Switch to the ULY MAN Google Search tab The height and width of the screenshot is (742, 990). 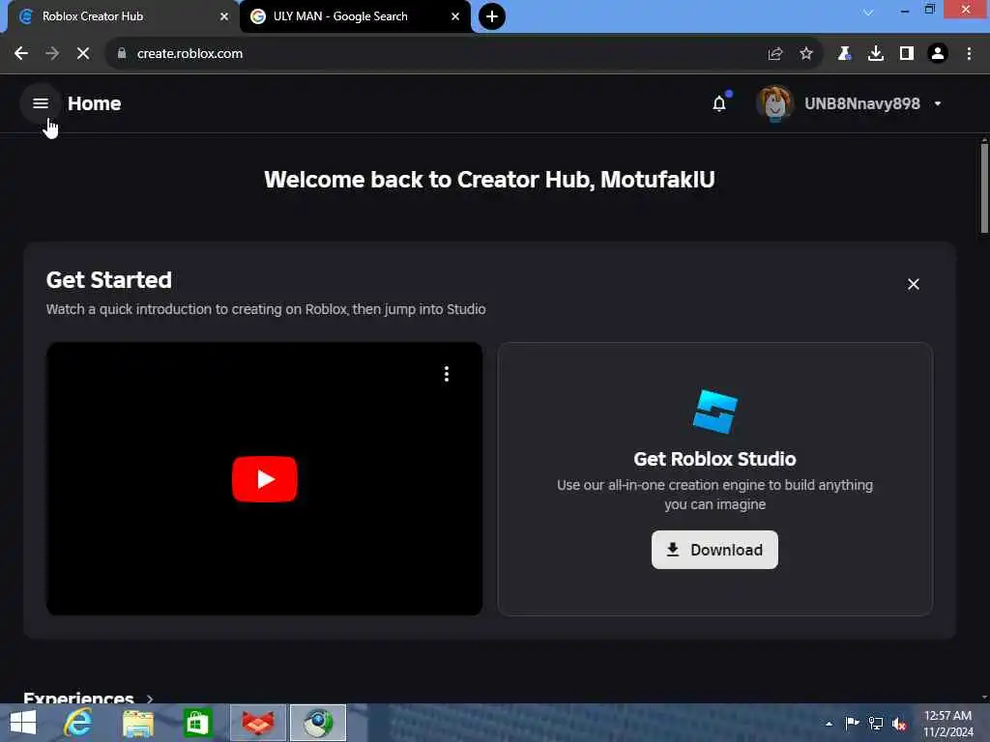point(354,16)
